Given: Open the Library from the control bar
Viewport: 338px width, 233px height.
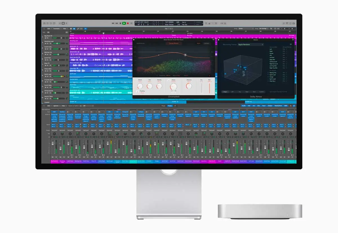Looking at the screenshot, I should click(44, 23).
